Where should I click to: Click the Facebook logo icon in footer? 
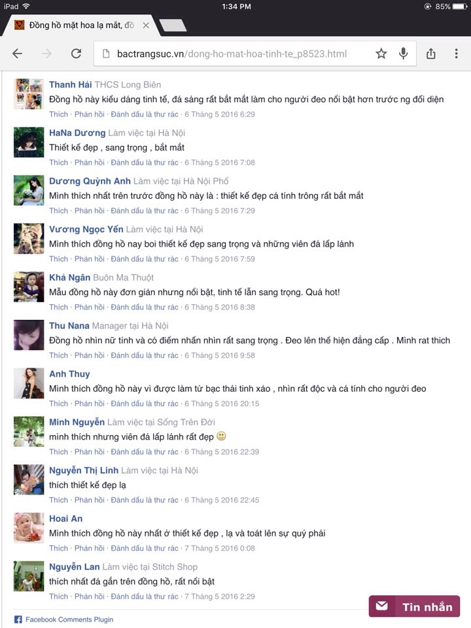[x=18, y=619]
